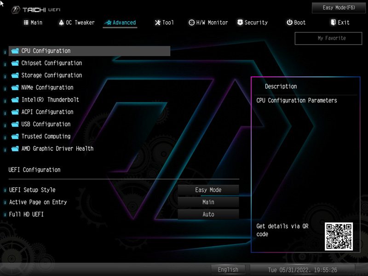Open the Tool tab

tap(164, 23)
